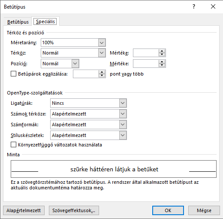Screen dimensions: 223x219
Task: Click into the Térköz Mértéke input field
Action: 146,53
